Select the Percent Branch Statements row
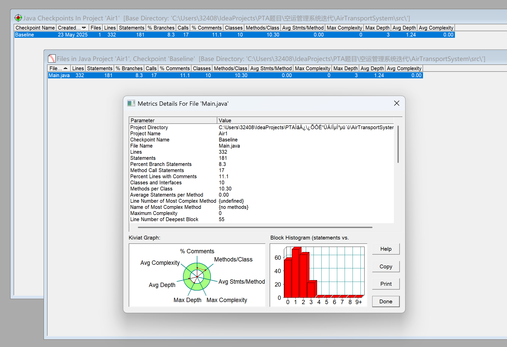Viewport: 507px width, 347px height. (161, 164)
